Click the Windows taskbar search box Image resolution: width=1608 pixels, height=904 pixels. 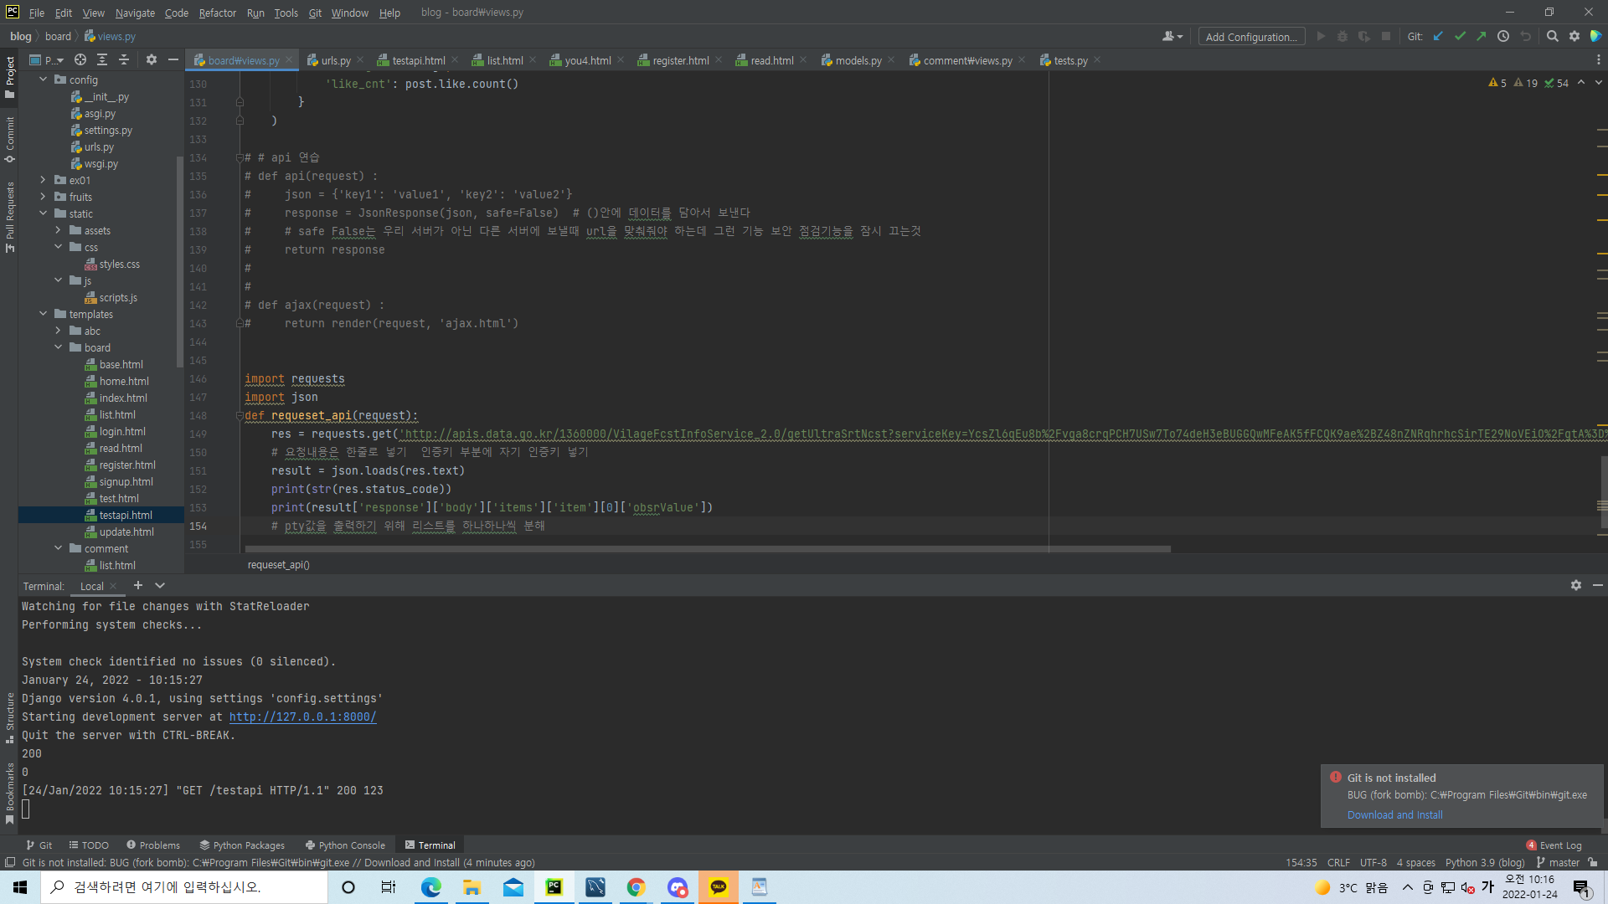[x=184, y=887]
